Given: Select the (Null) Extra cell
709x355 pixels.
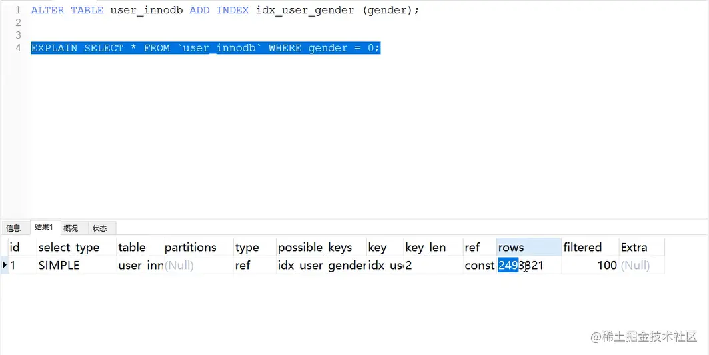Looking at the screenshot, I should coord(642,266).
